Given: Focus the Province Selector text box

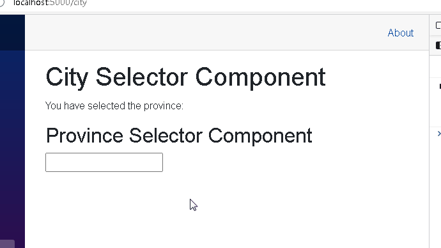Looking at the screenshot, I should click(104, 162).
